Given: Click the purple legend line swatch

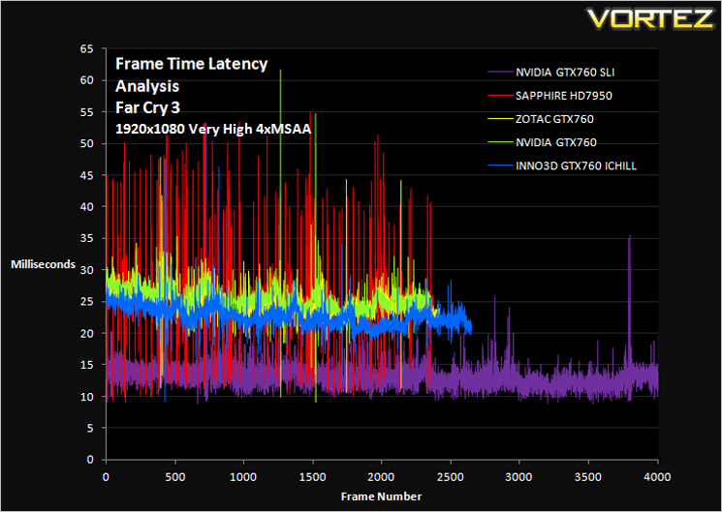Looking at the screenshot, I should [500, 73].
